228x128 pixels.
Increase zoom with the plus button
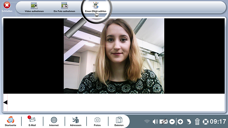(180, 122)
